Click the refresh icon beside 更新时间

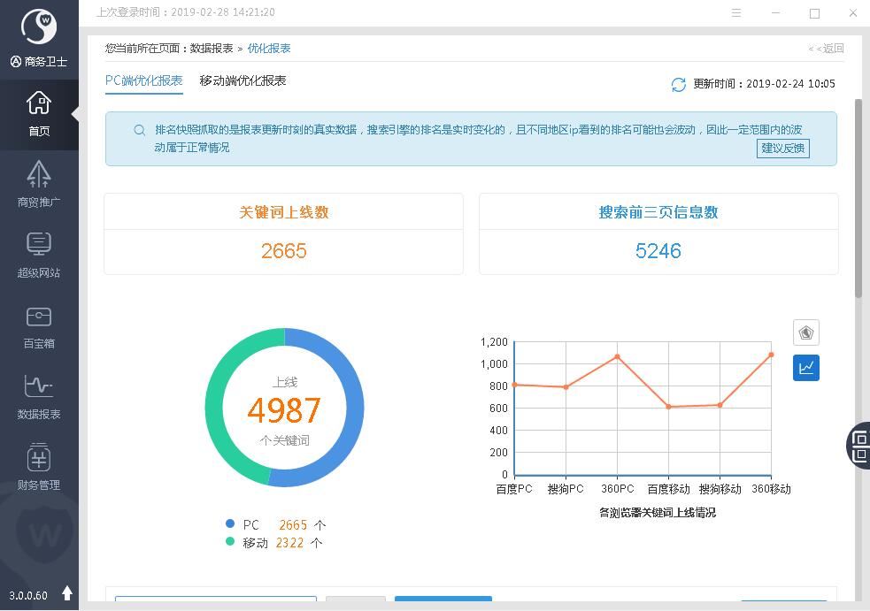coord(679,84)
